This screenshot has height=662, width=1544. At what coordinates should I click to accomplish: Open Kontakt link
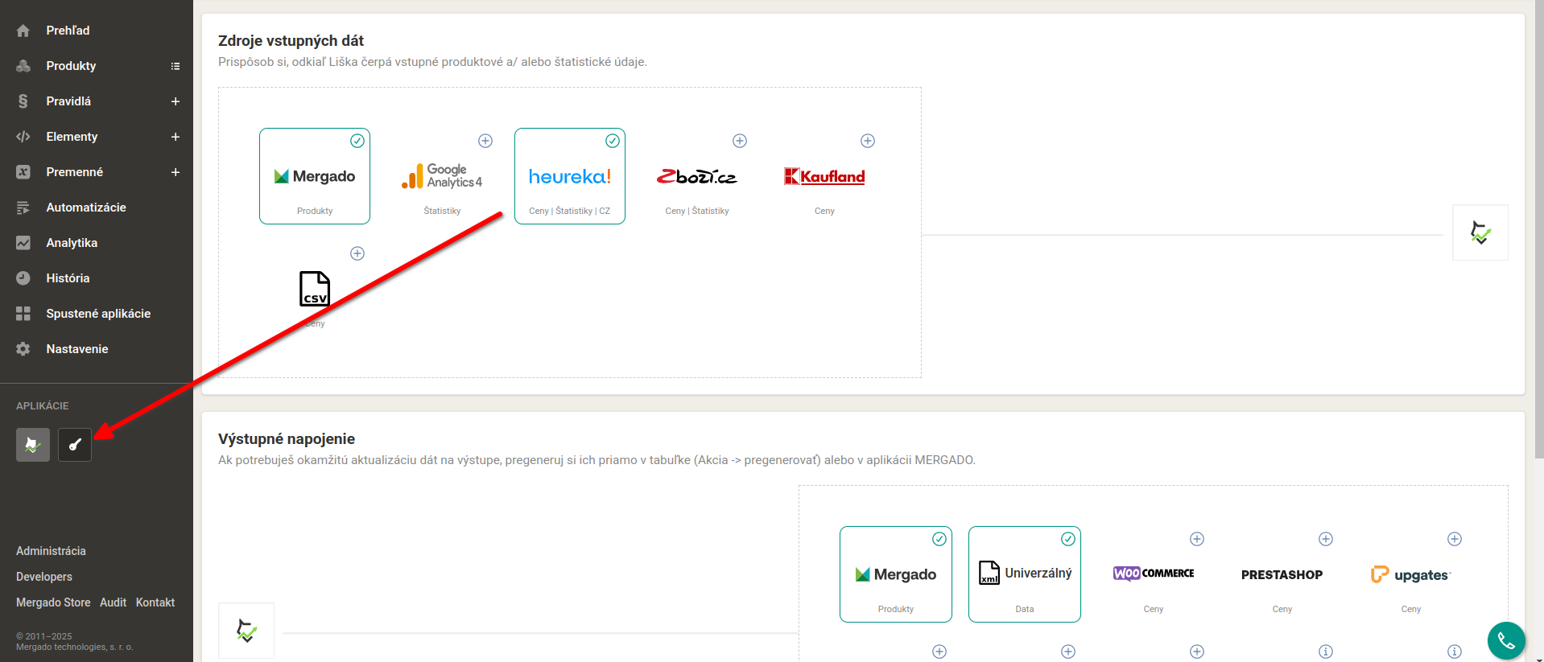point(155,602)
